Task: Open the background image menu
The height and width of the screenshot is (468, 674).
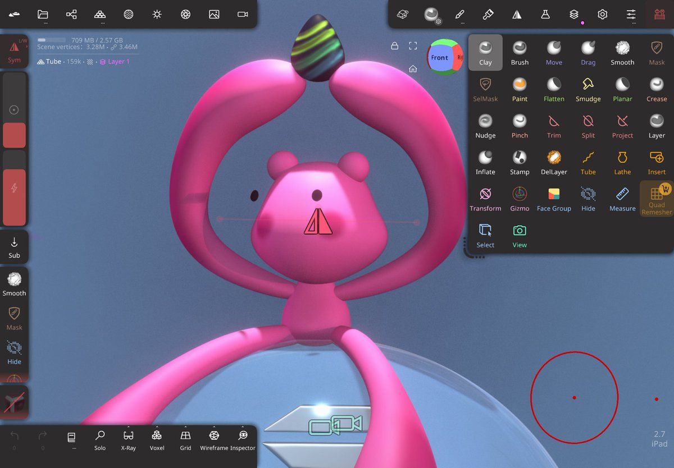Action: (x=214, y=15)
